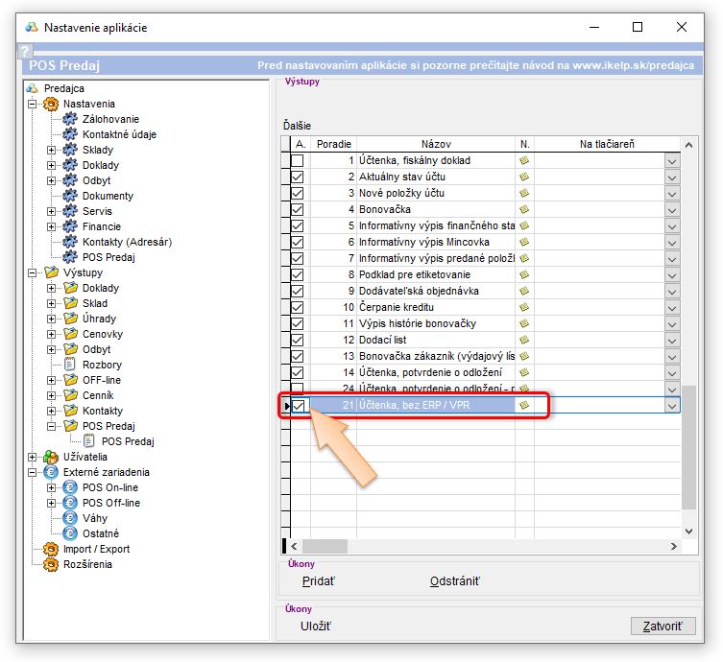Expand the Sklady tree node
This screenshot has width=723, height=662.
pyautogui.click(x=52, y=150)
